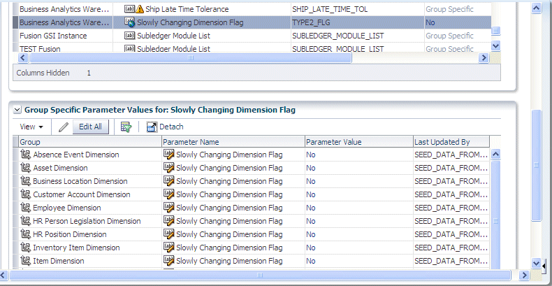Click parameter icon in HR Position Dimension row

(169, 234)
